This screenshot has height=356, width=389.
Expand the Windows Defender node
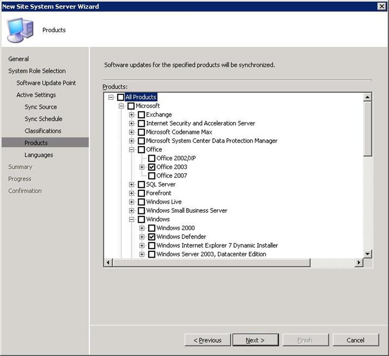[x=142, y=237]
